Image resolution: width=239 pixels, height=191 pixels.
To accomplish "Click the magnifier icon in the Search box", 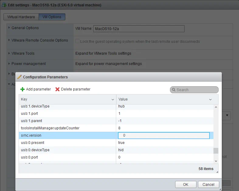I will 174,90.
